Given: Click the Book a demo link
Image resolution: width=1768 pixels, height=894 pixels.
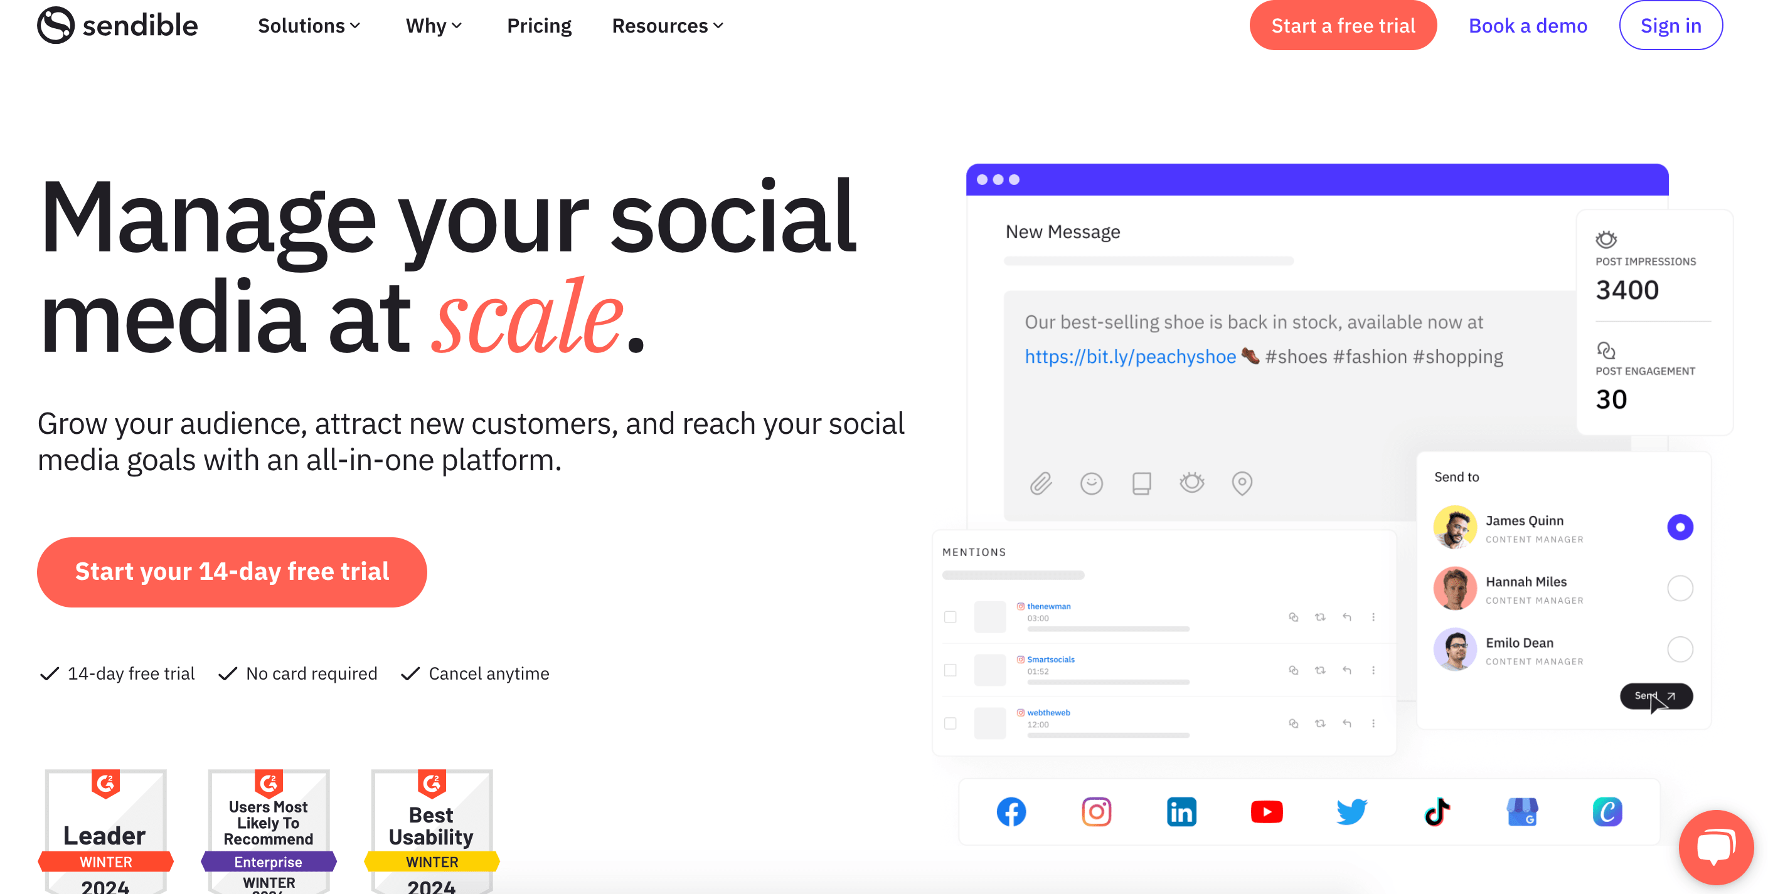Looking at the screenshot, I should [1527, 25].
